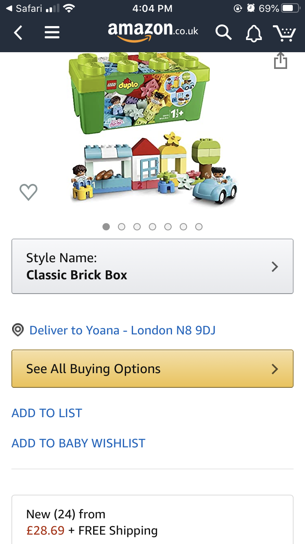Tap the back arrow in Amazon header

(x=18, y=32)
